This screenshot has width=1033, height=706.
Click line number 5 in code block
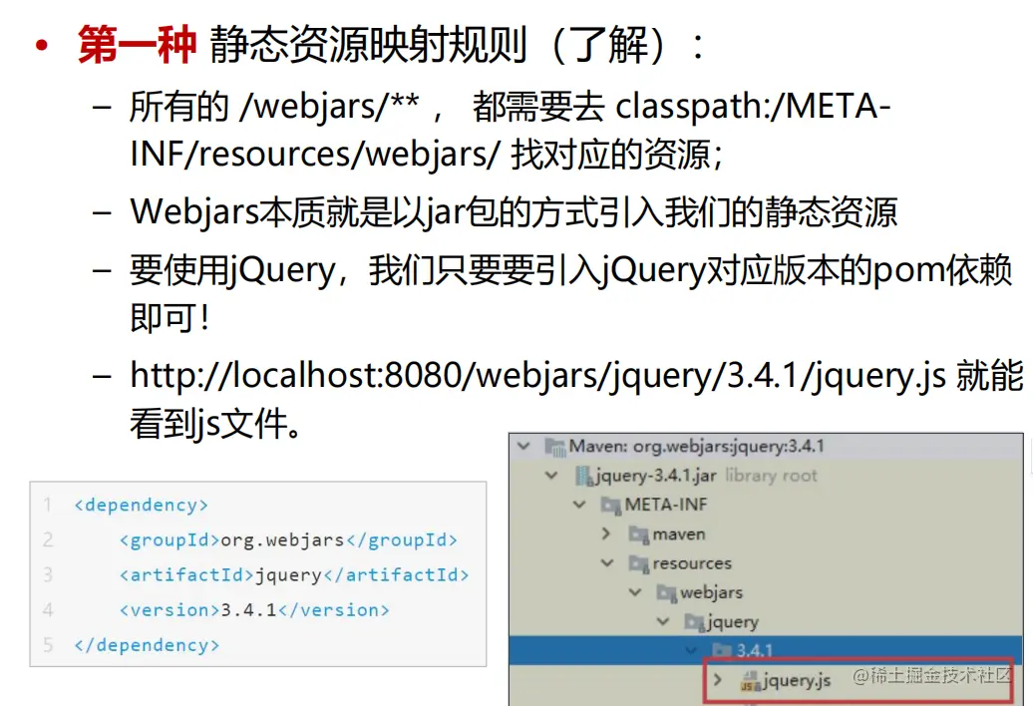click(48, 645)
